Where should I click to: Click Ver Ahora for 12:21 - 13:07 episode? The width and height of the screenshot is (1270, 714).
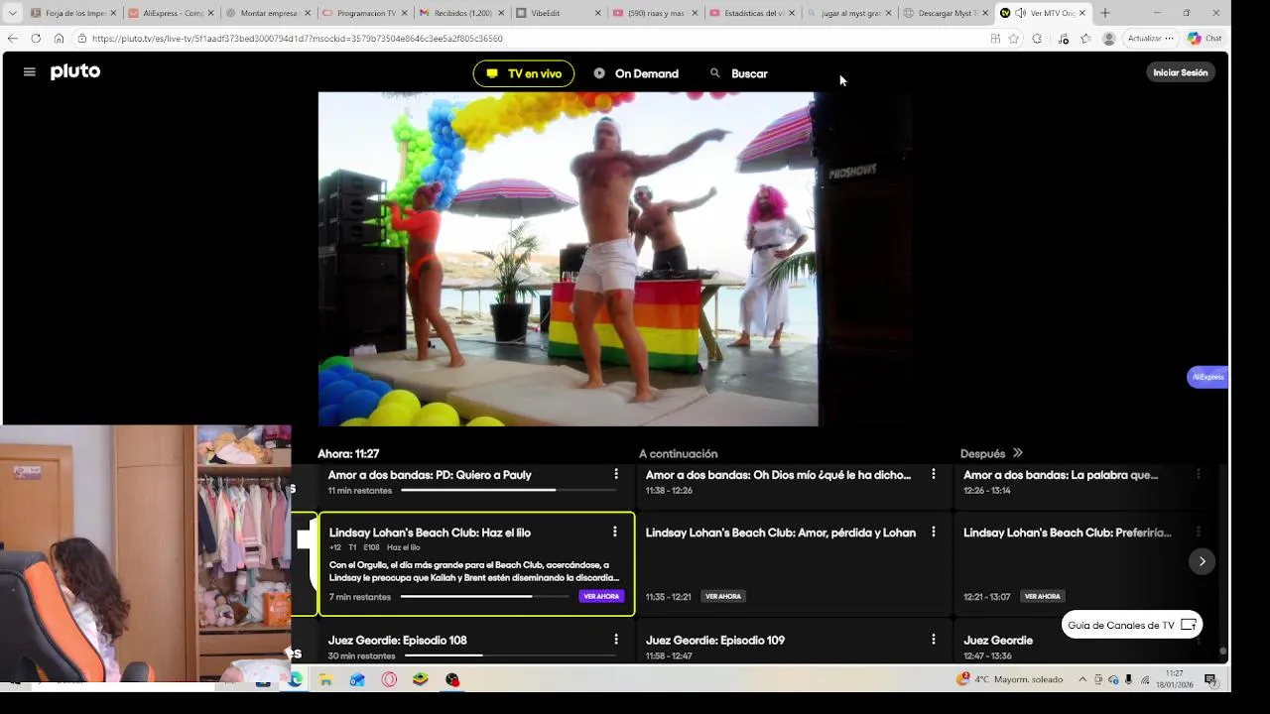point(1043,596)
